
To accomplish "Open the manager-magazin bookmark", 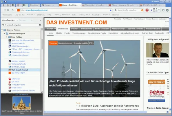I will pyautogui.click(x=18, y=61).
